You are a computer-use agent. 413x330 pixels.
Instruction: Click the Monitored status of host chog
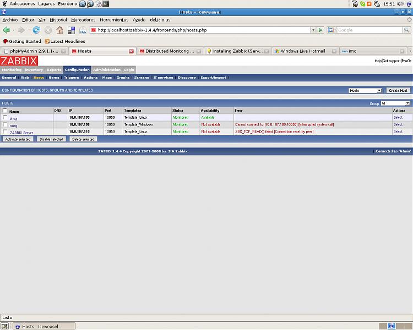tap(181, 118)
